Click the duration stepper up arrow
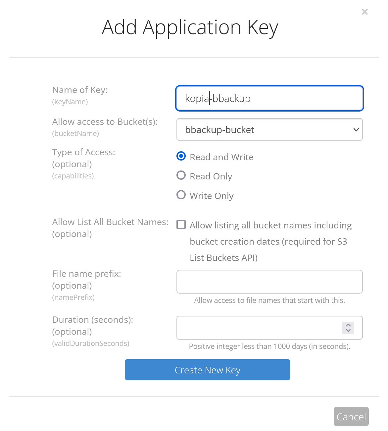Viewport: 388px width, 431px height. pos(348,325)
